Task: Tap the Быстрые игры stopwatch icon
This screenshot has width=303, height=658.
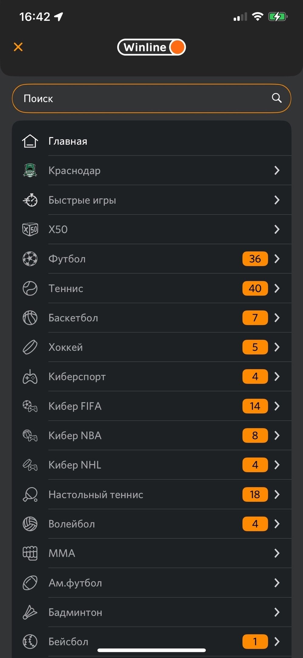Action: [30, 200]
